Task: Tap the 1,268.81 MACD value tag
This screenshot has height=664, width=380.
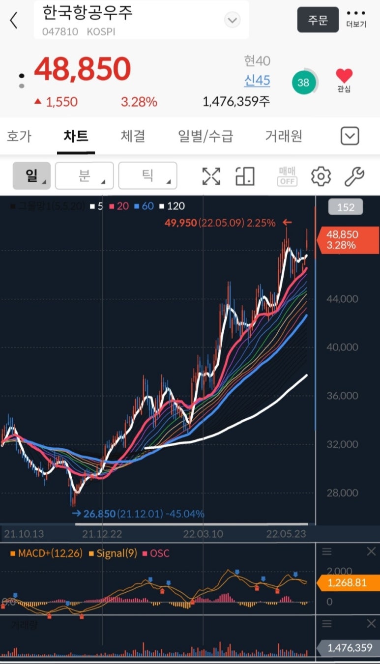Action: tap(349, 583)
